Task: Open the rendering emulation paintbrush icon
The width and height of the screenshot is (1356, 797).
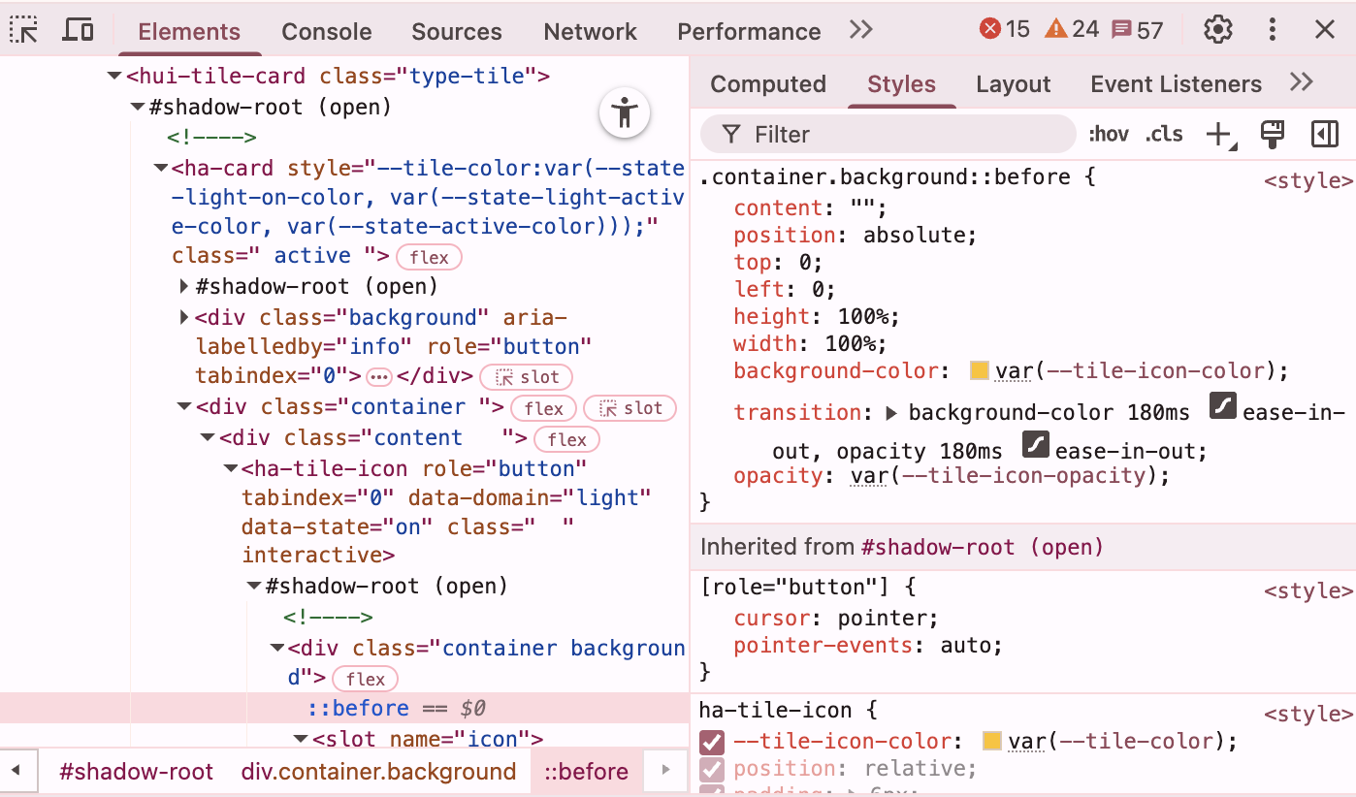Action: click(1272, 135)
